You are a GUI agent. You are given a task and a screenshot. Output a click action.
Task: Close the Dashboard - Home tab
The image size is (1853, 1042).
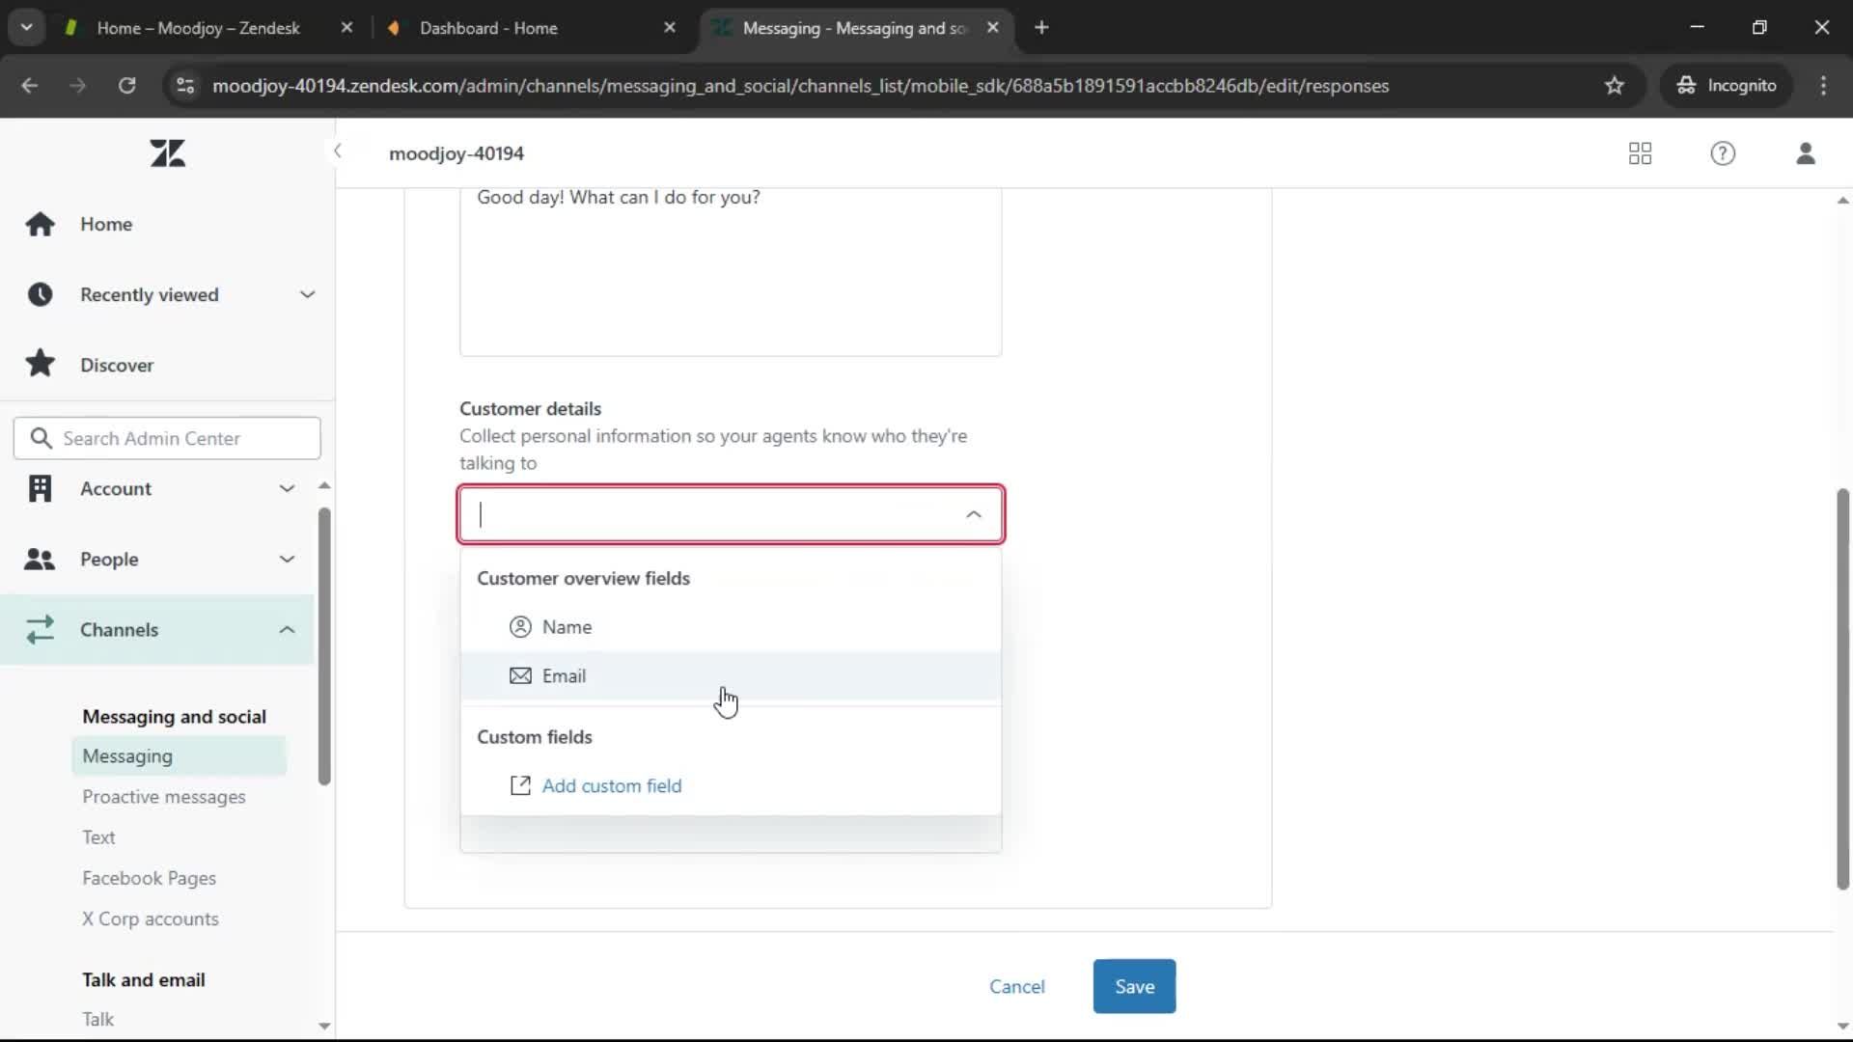(670, 28)
